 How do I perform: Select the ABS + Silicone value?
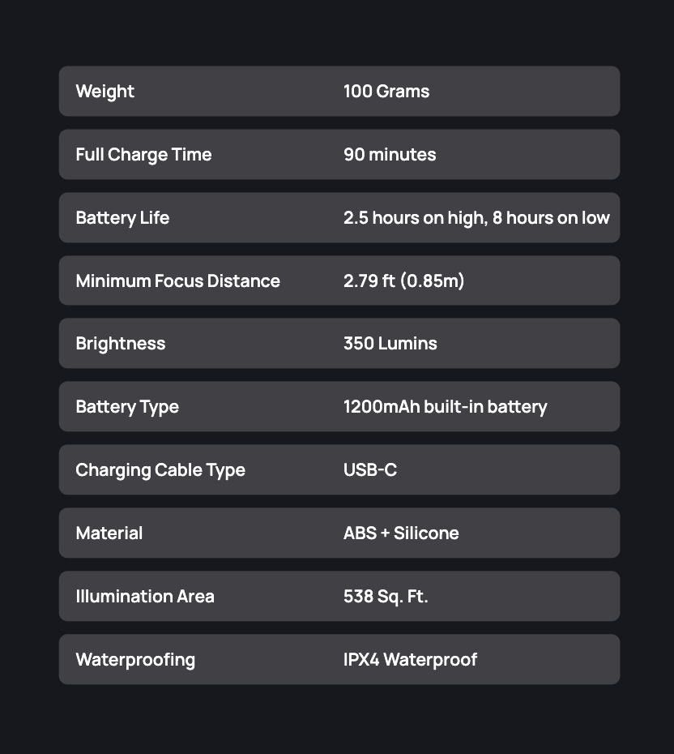(x=401, y=533)
